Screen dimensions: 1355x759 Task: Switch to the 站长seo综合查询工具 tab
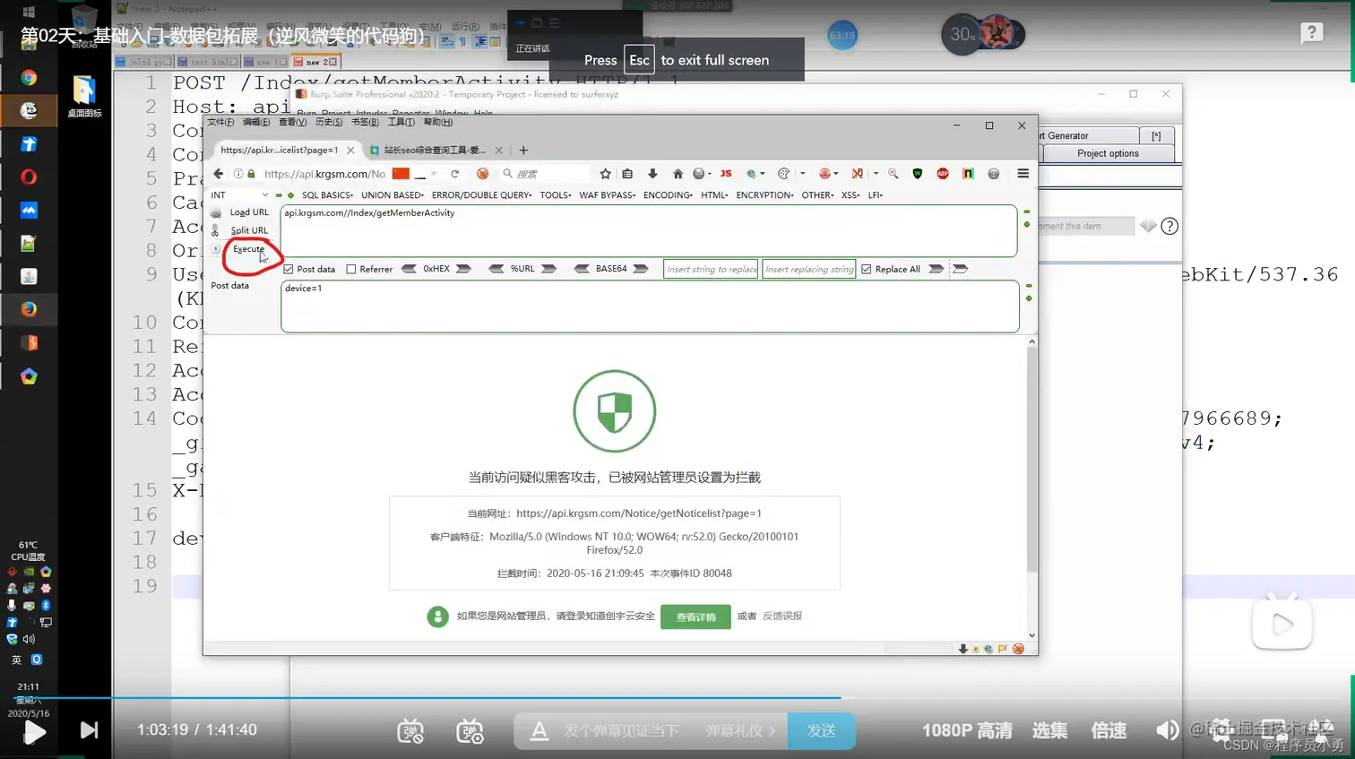coord(436,150)
